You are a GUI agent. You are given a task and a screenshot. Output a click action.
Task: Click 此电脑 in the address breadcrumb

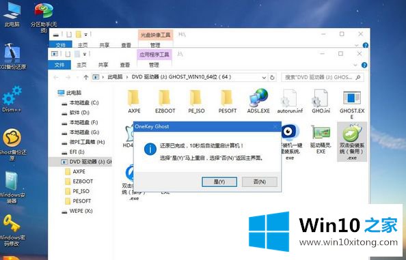pos(115,77)
